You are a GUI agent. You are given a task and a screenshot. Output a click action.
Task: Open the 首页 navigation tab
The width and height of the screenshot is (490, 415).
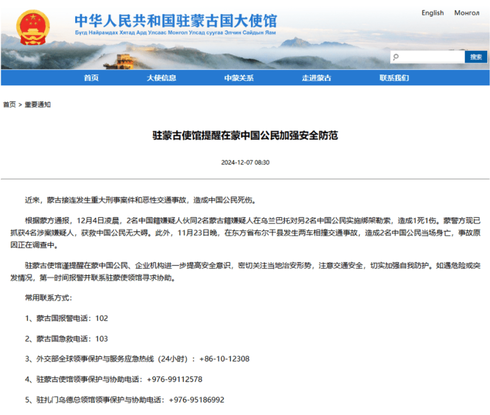tap(91, 78)
